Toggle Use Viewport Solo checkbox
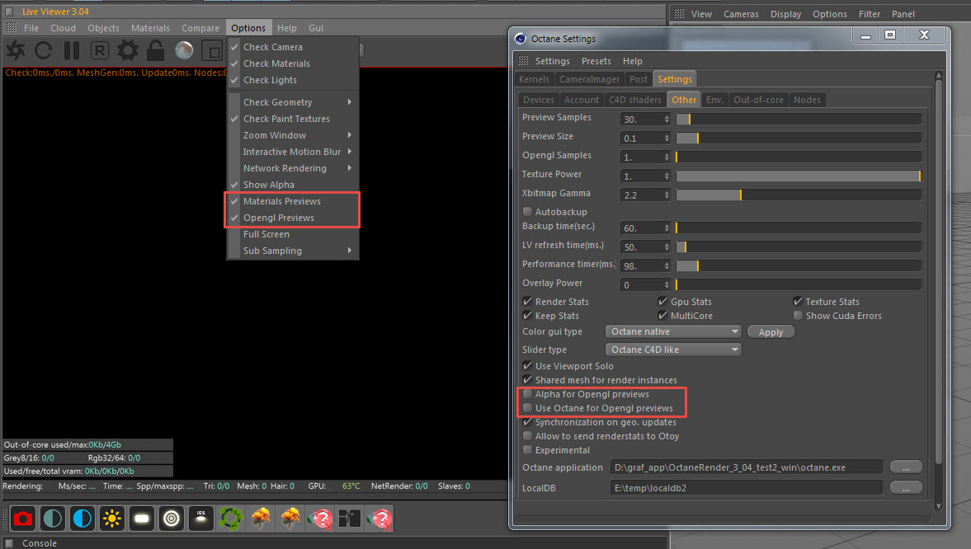The height and width of the screenshot is (549, 971). tap(528, 366)
